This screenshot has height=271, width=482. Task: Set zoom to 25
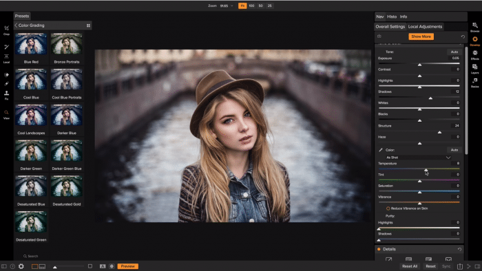coord(270,6)
